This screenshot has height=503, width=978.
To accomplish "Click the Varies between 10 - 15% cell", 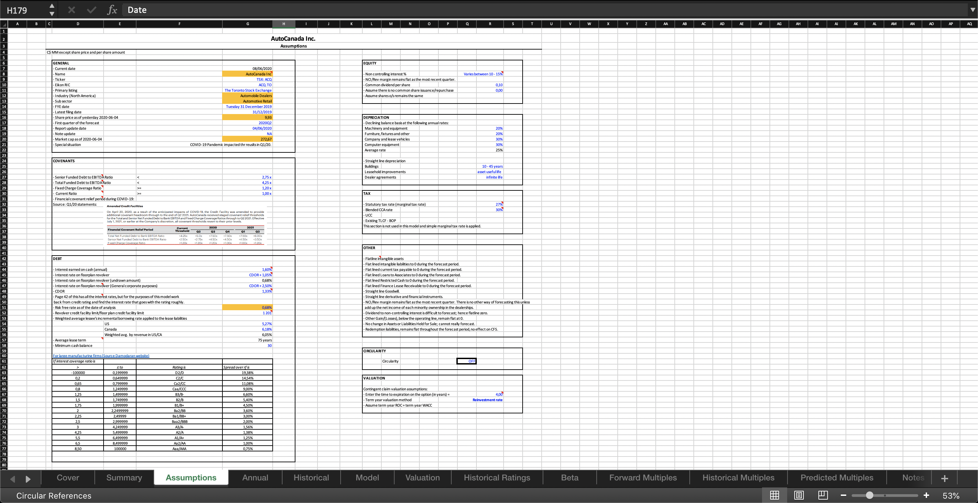I will (483, 74).
